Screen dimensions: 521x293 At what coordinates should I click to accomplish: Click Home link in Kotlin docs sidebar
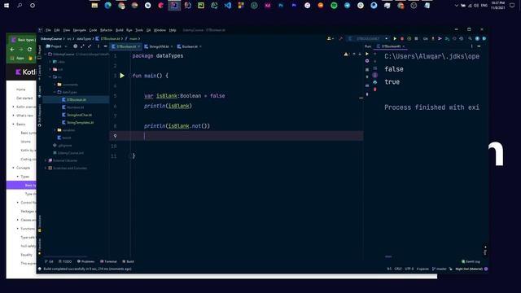(20, 90)
